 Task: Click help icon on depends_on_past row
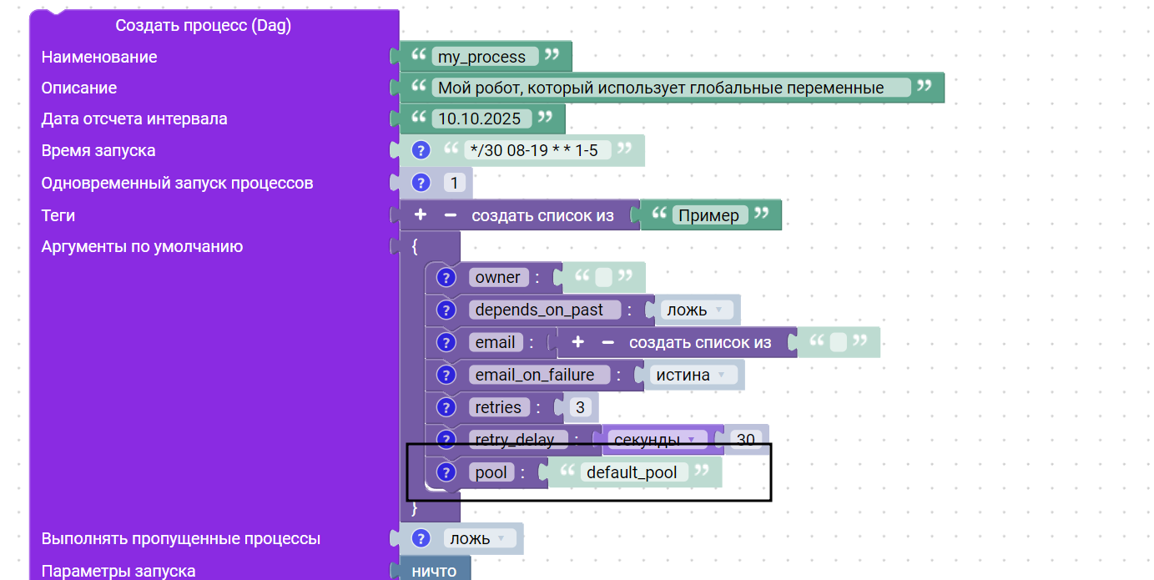tap(446, 310)
